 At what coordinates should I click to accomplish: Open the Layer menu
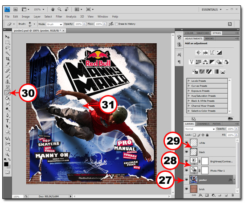click(37, 17)
